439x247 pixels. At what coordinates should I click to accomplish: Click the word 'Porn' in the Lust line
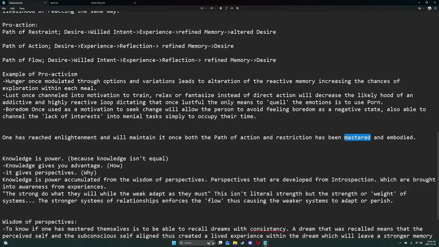click(x=374, y=102)
